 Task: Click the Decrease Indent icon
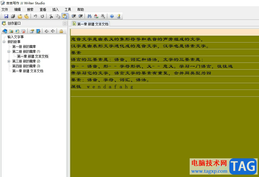pyautogui.click(x=81, y=16)
